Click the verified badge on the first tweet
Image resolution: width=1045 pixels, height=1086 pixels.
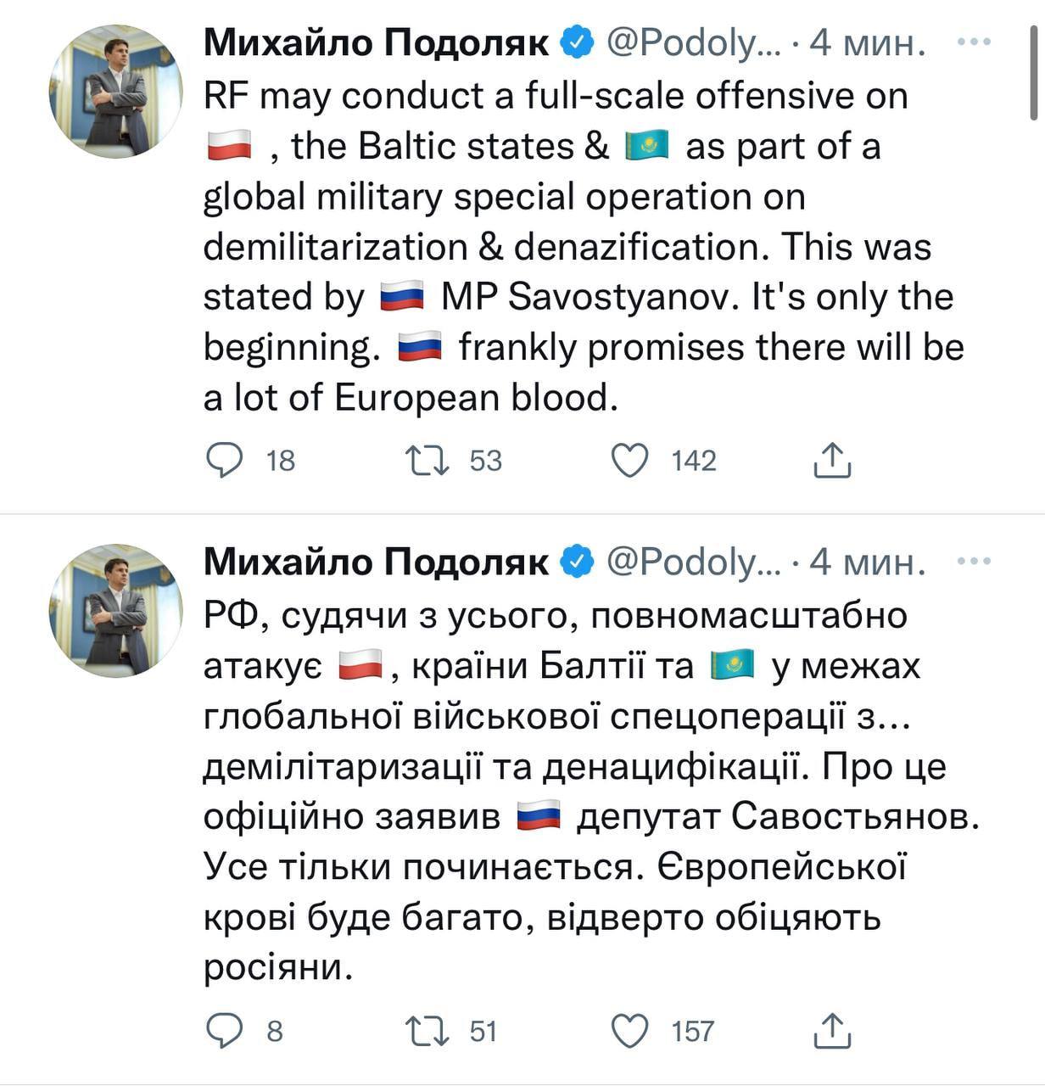click(x=578, y=39)
